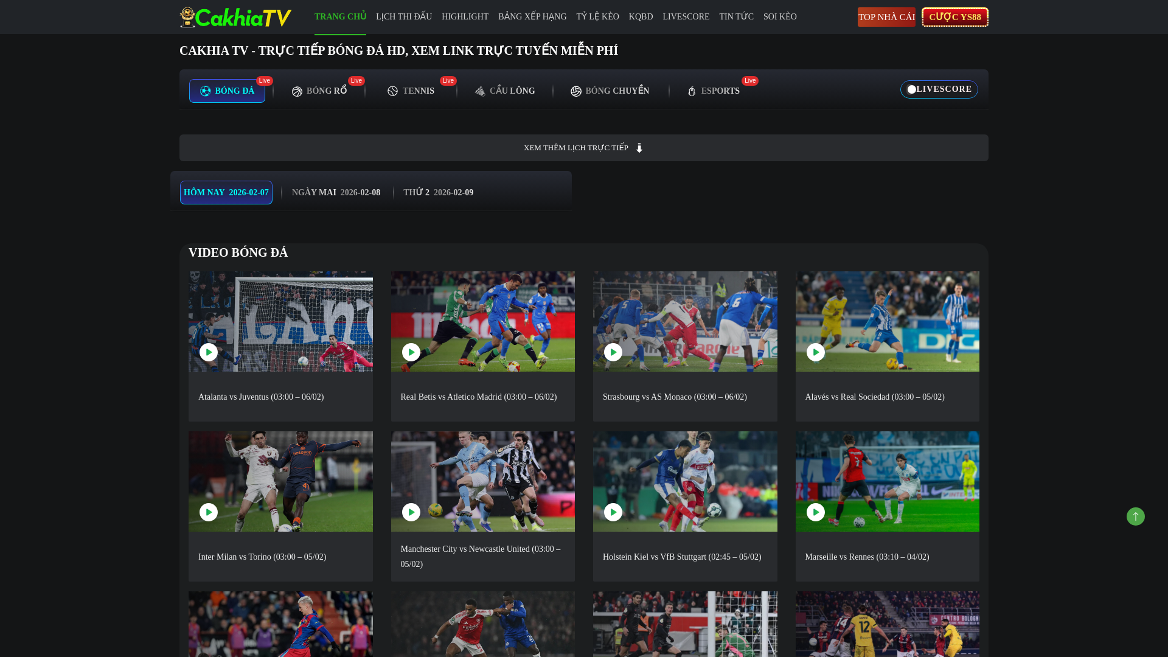
Task: Select the Bóng Chuyền sport tab
Action: point(610,91)
